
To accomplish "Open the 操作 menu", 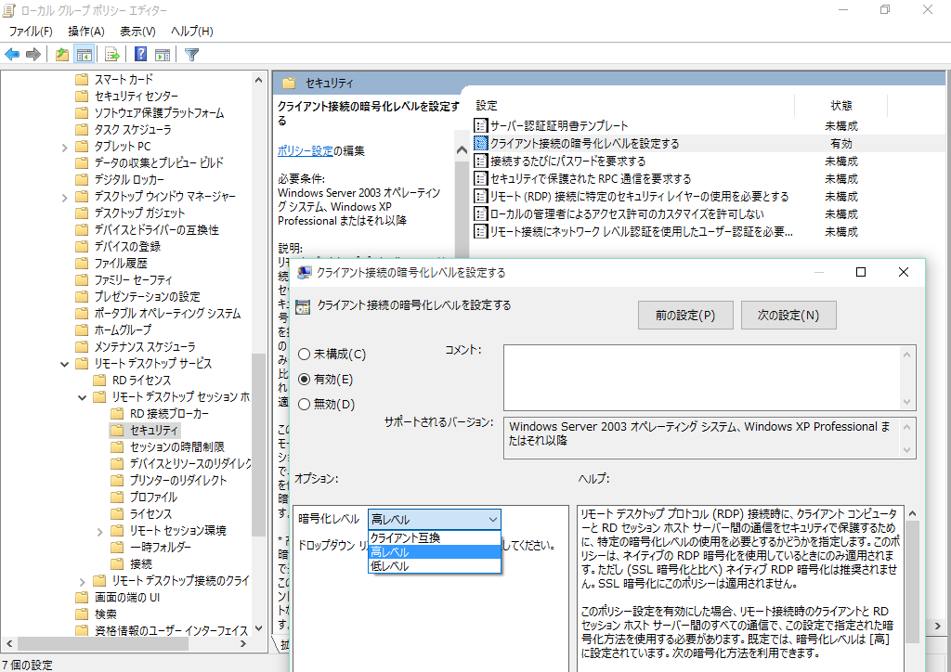I will [85, 31].
